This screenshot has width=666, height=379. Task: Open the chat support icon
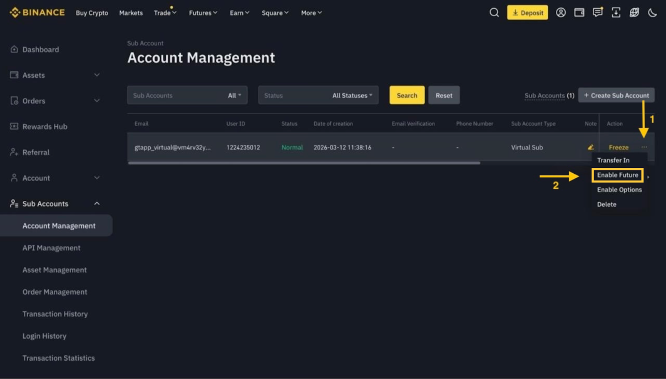coord(597,12)
